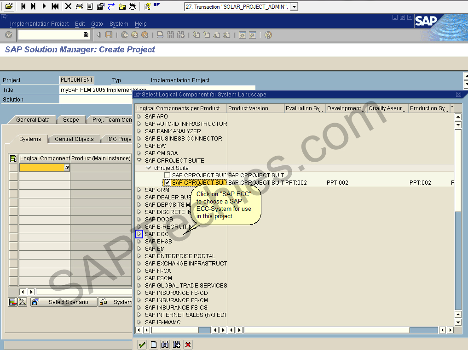
Task: Open file folder icon in top player bar
Action: tap(9, 6)
